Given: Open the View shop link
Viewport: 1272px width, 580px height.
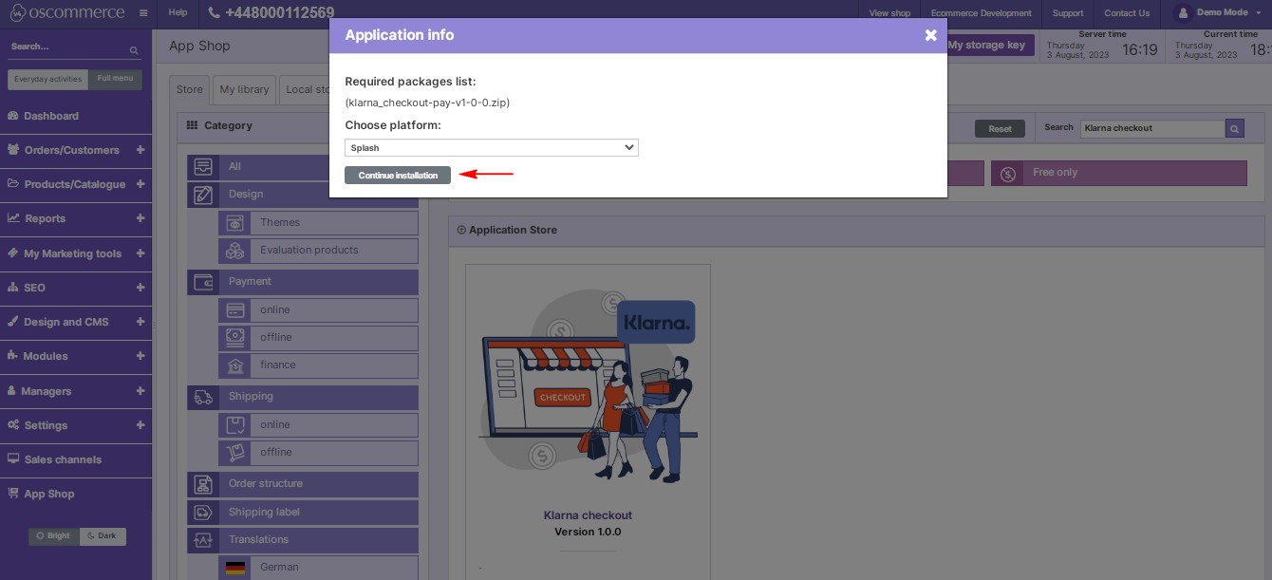Looking at the screenshot, I should pyautogui.click(x=889, y=13).
